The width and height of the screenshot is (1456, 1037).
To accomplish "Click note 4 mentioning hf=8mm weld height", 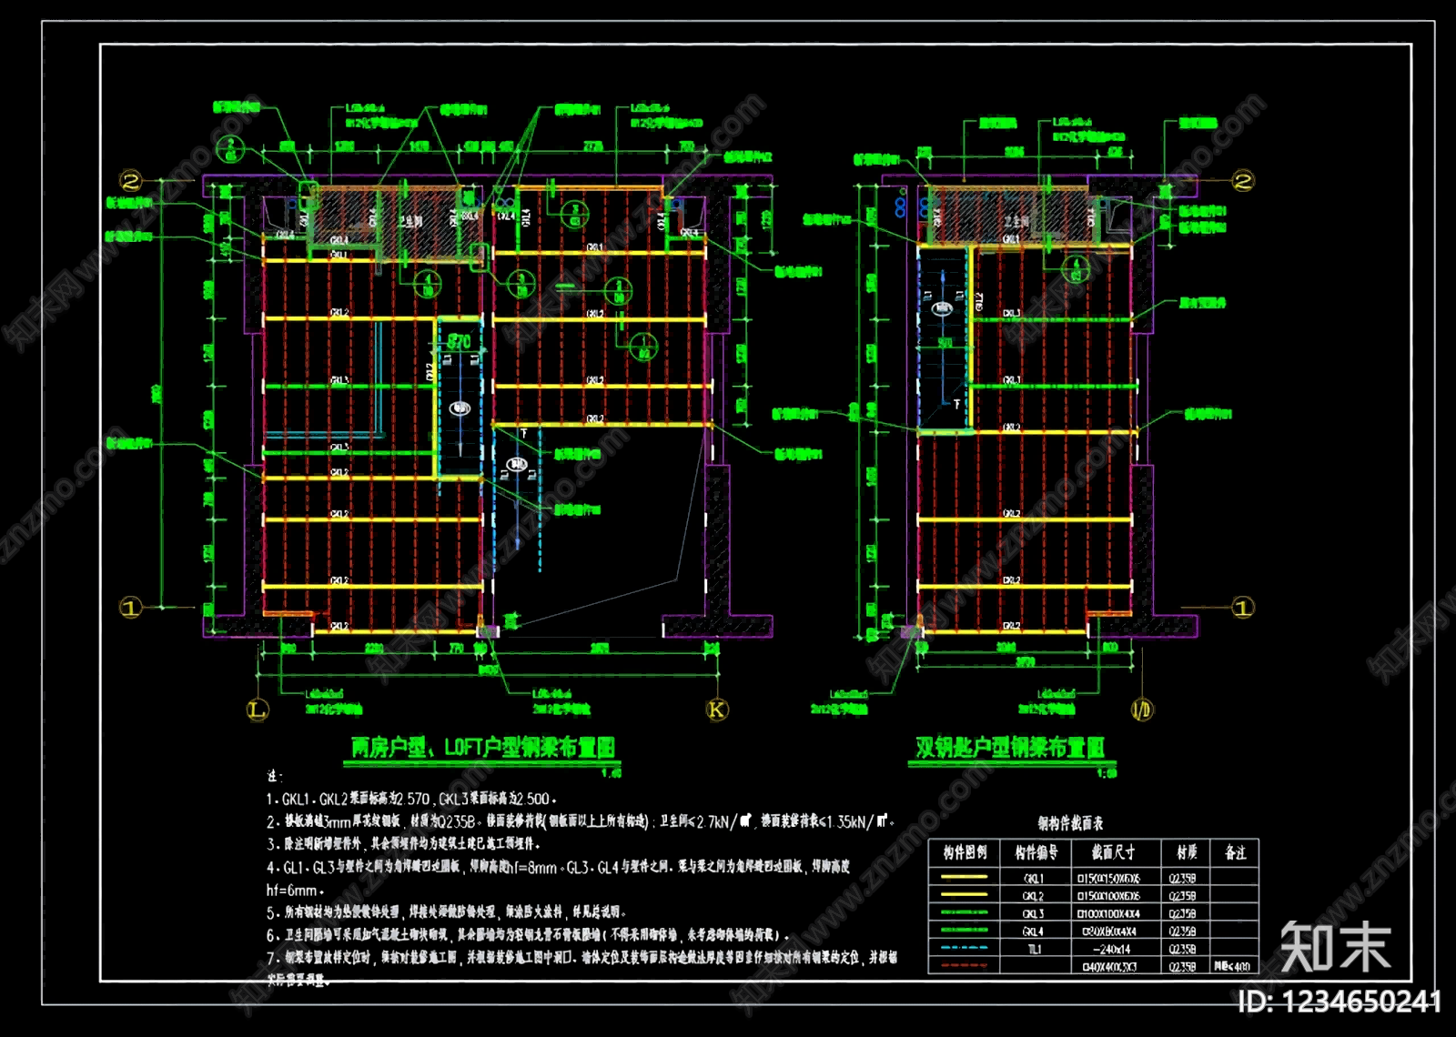I will click(x=558, y=867).
